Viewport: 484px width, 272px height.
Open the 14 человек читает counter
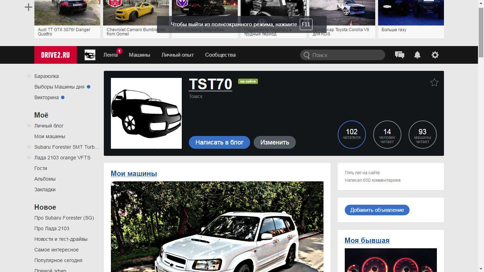pyautogui.click(x=387, y=135)
